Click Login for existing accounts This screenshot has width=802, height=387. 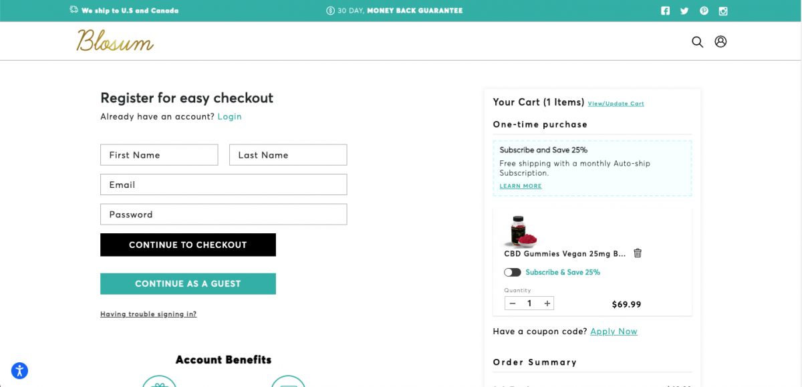click(x=229, y=116)
